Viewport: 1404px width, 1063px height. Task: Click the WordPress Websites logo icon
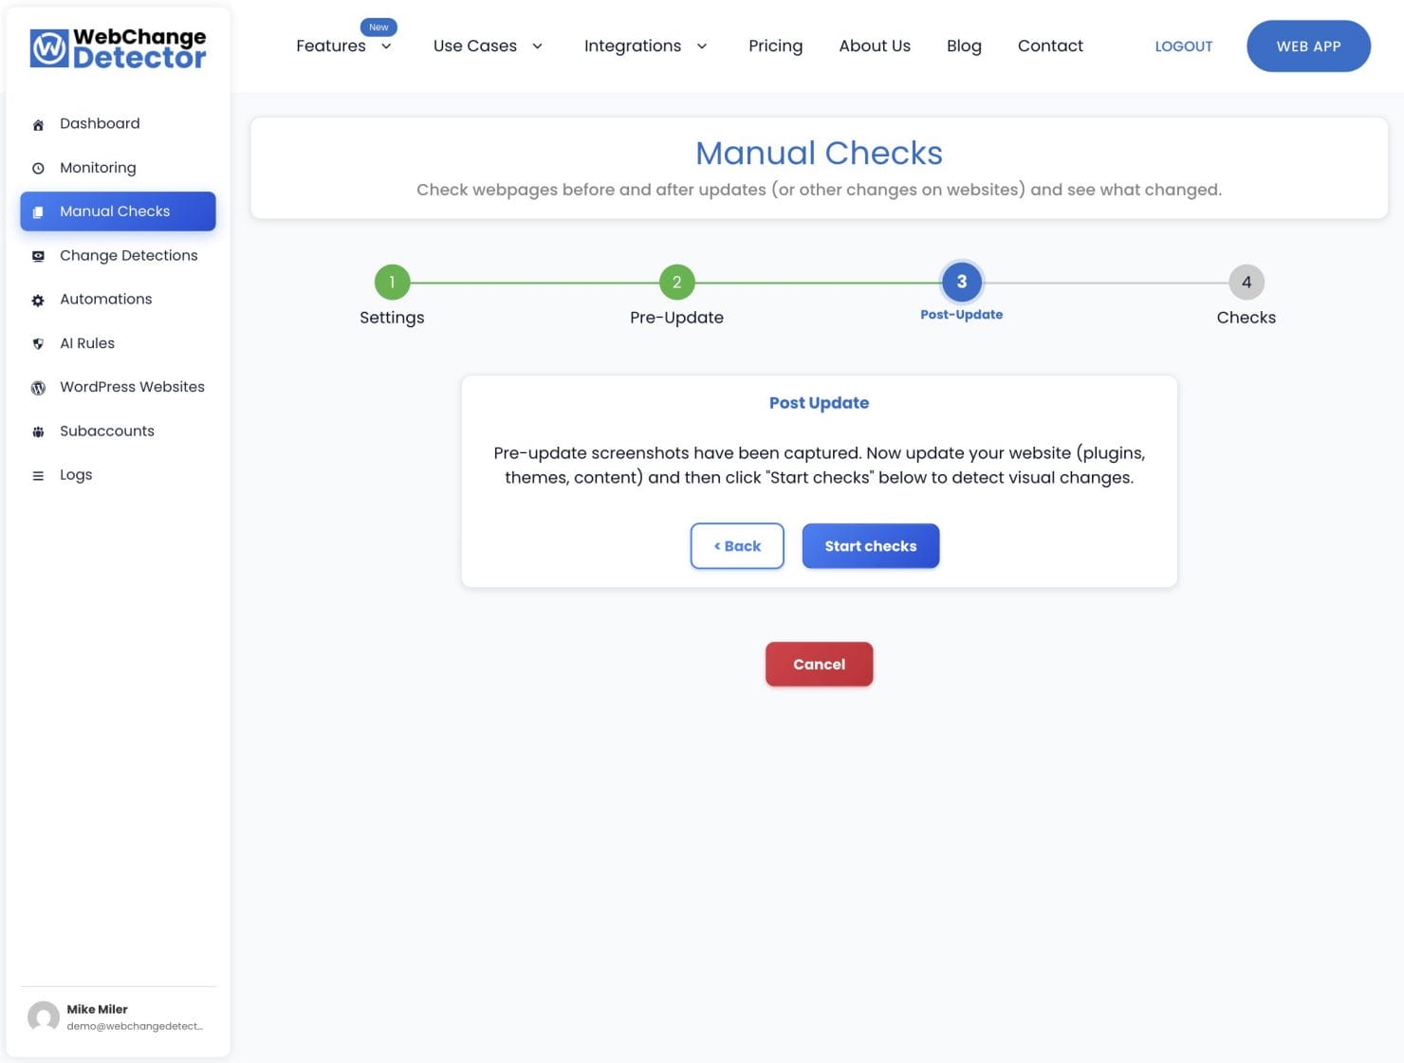(38, 387)
